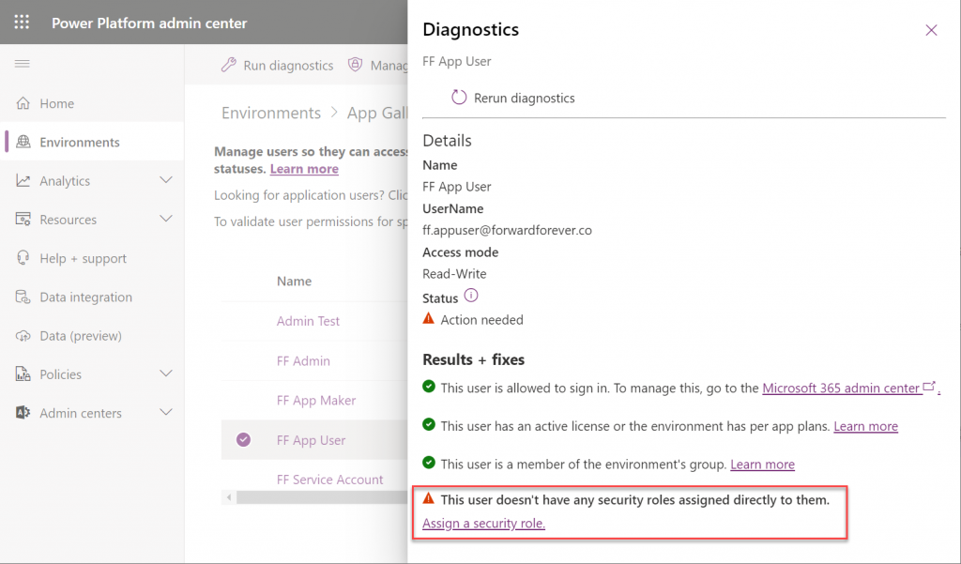Expand the Resources section chevron
The image size is (961, 564).
pos(166,219)
